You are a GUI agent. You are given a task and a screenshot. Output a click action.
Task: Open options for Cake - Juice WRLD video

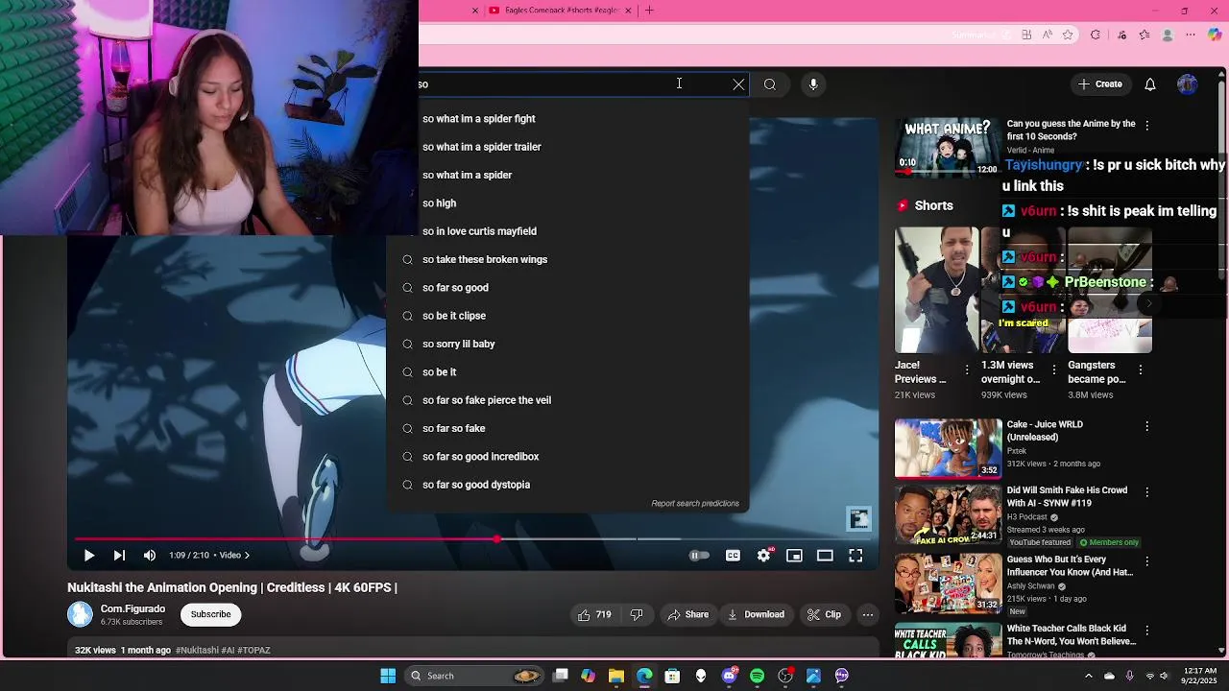pos(1146,426)
